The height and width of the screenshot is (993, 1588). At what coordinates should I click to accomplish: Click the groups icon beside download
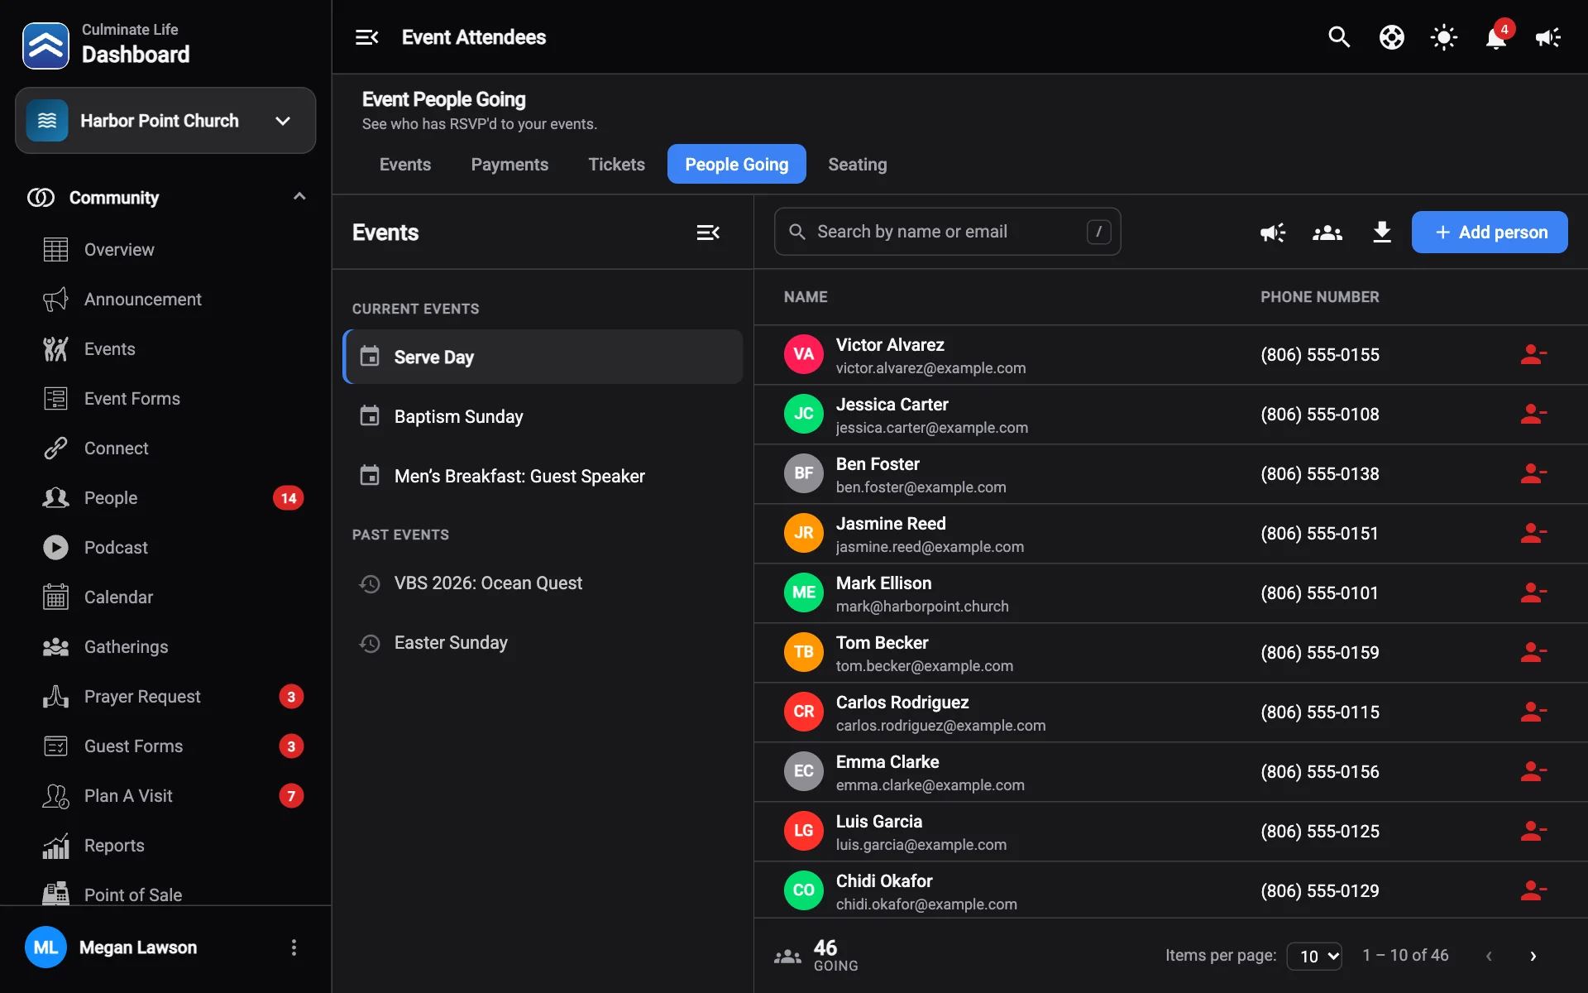click(x=1327, y=233)
